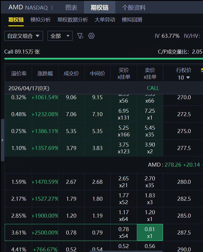203x252 pixels.
Task: Click the ask 7.25 x1 cell
Action: (150, 114)
